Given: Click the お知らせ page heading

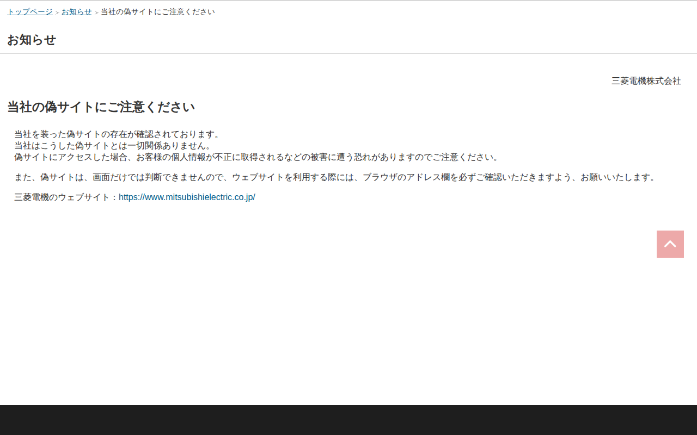Looking at the screenshot, I should 32,40.
